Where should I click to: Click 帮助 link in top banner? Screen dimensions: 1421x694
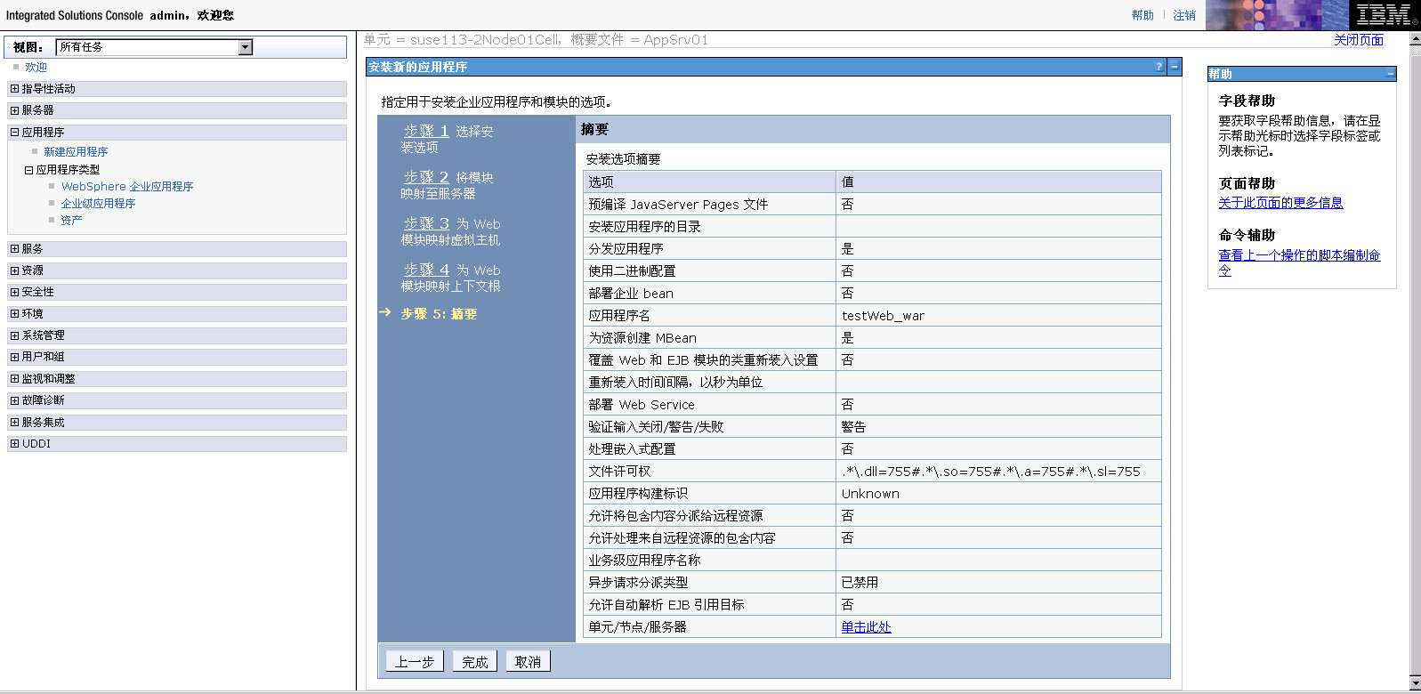1142,16
